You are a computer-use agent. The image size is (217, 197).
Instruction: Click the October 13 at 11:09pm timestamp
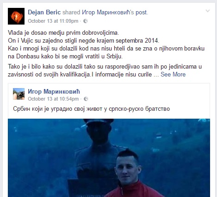[53, 21]
